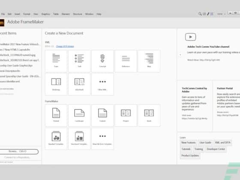The width and height of the screenshot is (240, 180).
Task: Open the Edit menu
Action: 9,14
